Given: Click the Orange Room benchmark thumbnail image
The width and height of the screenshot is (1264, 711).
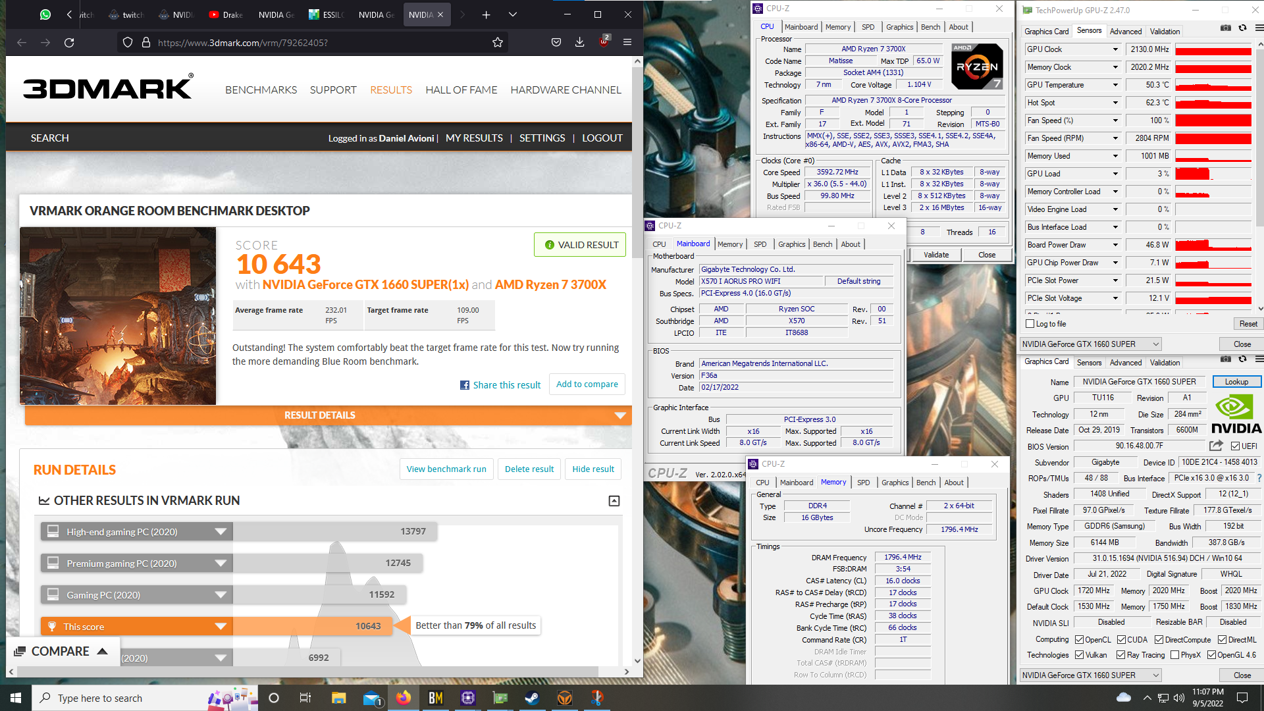Looking at the screenshot, I should [x=118, y=316].
